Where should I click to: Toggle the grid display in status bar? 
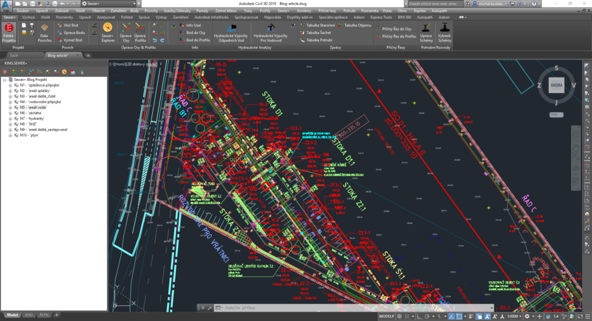(399, 316)
